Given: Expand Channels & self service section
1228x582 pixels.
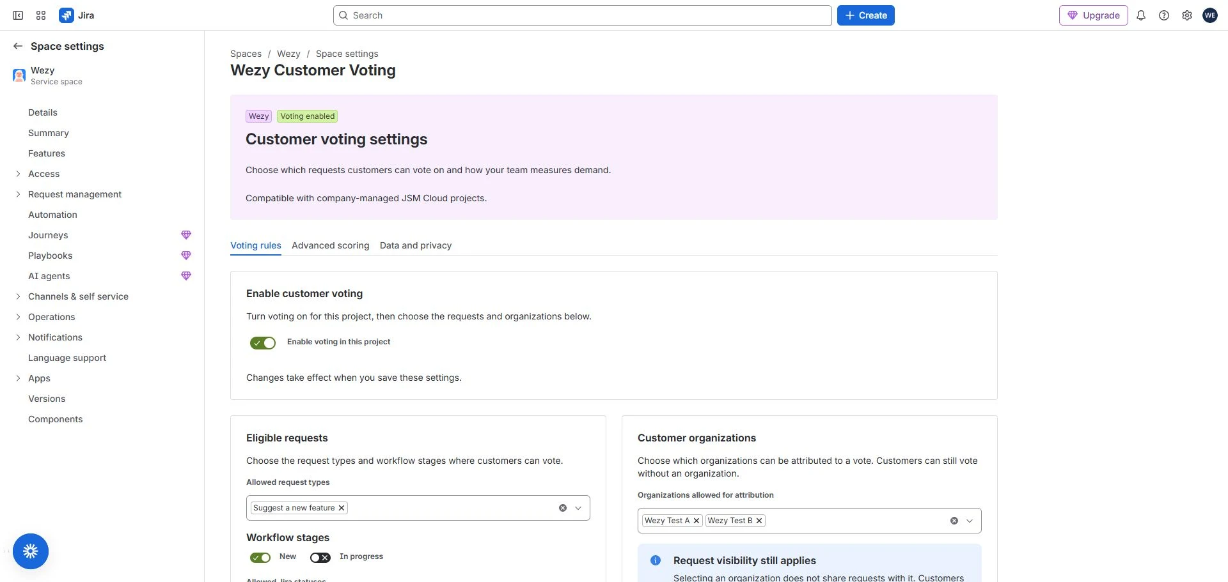Looking at the screenshot, I should (18, 296).
